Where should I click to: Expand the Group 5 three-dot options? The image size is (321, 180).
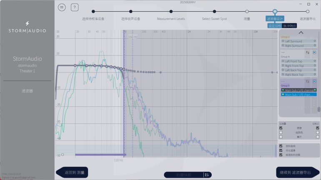(283, 81)
